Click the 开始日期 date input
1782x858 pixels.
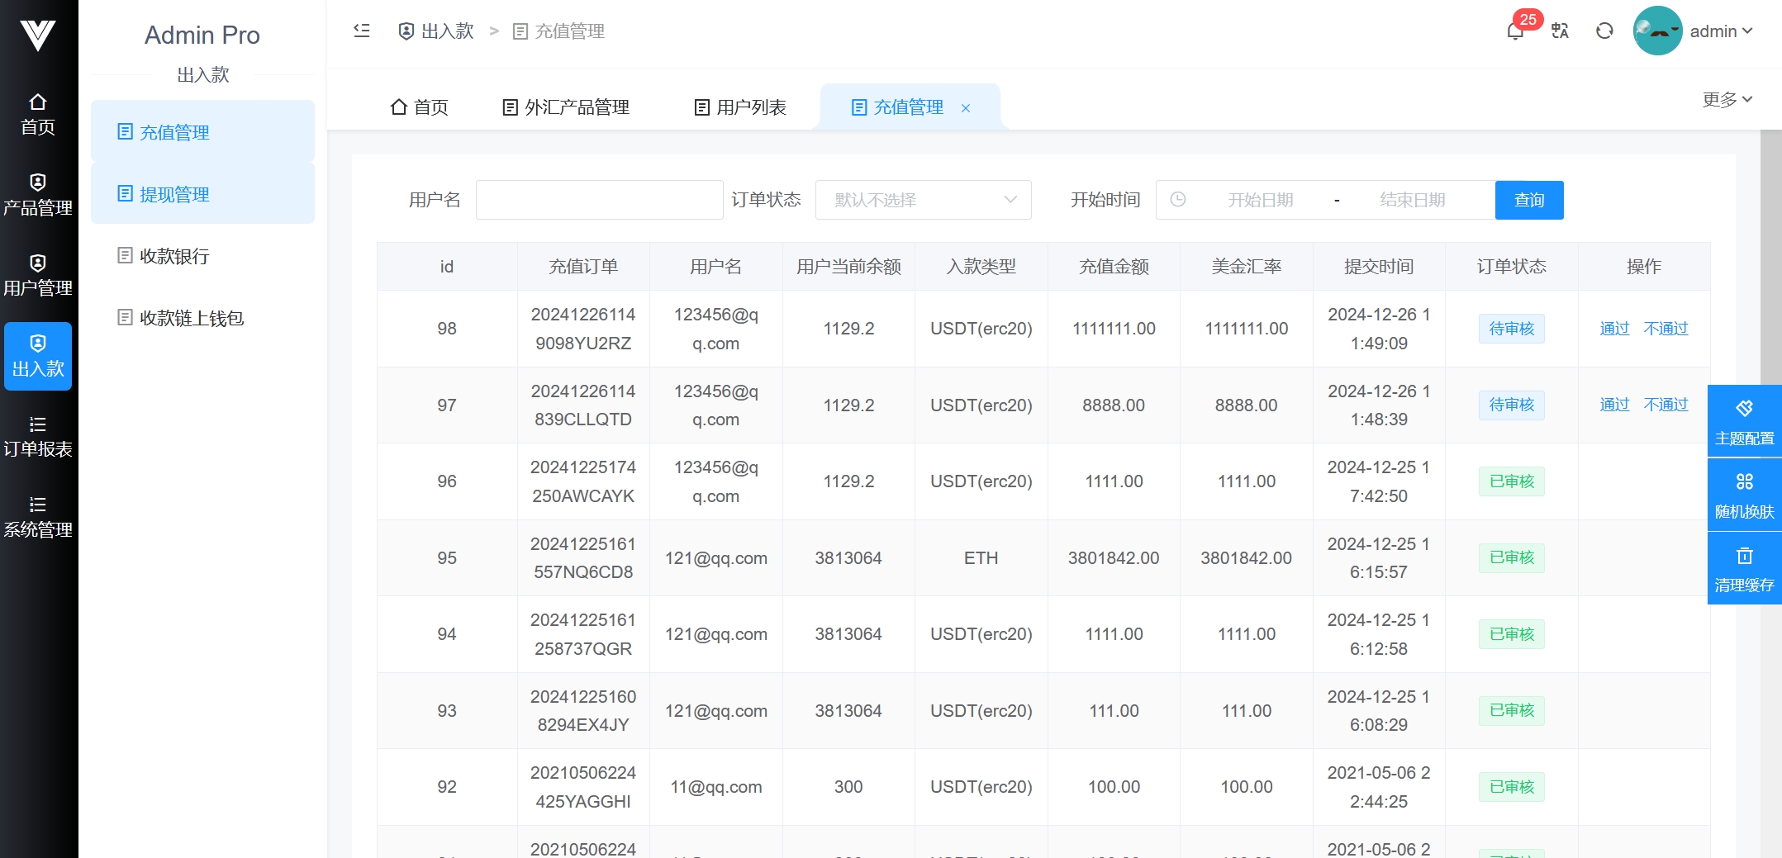click(1260, 200)
